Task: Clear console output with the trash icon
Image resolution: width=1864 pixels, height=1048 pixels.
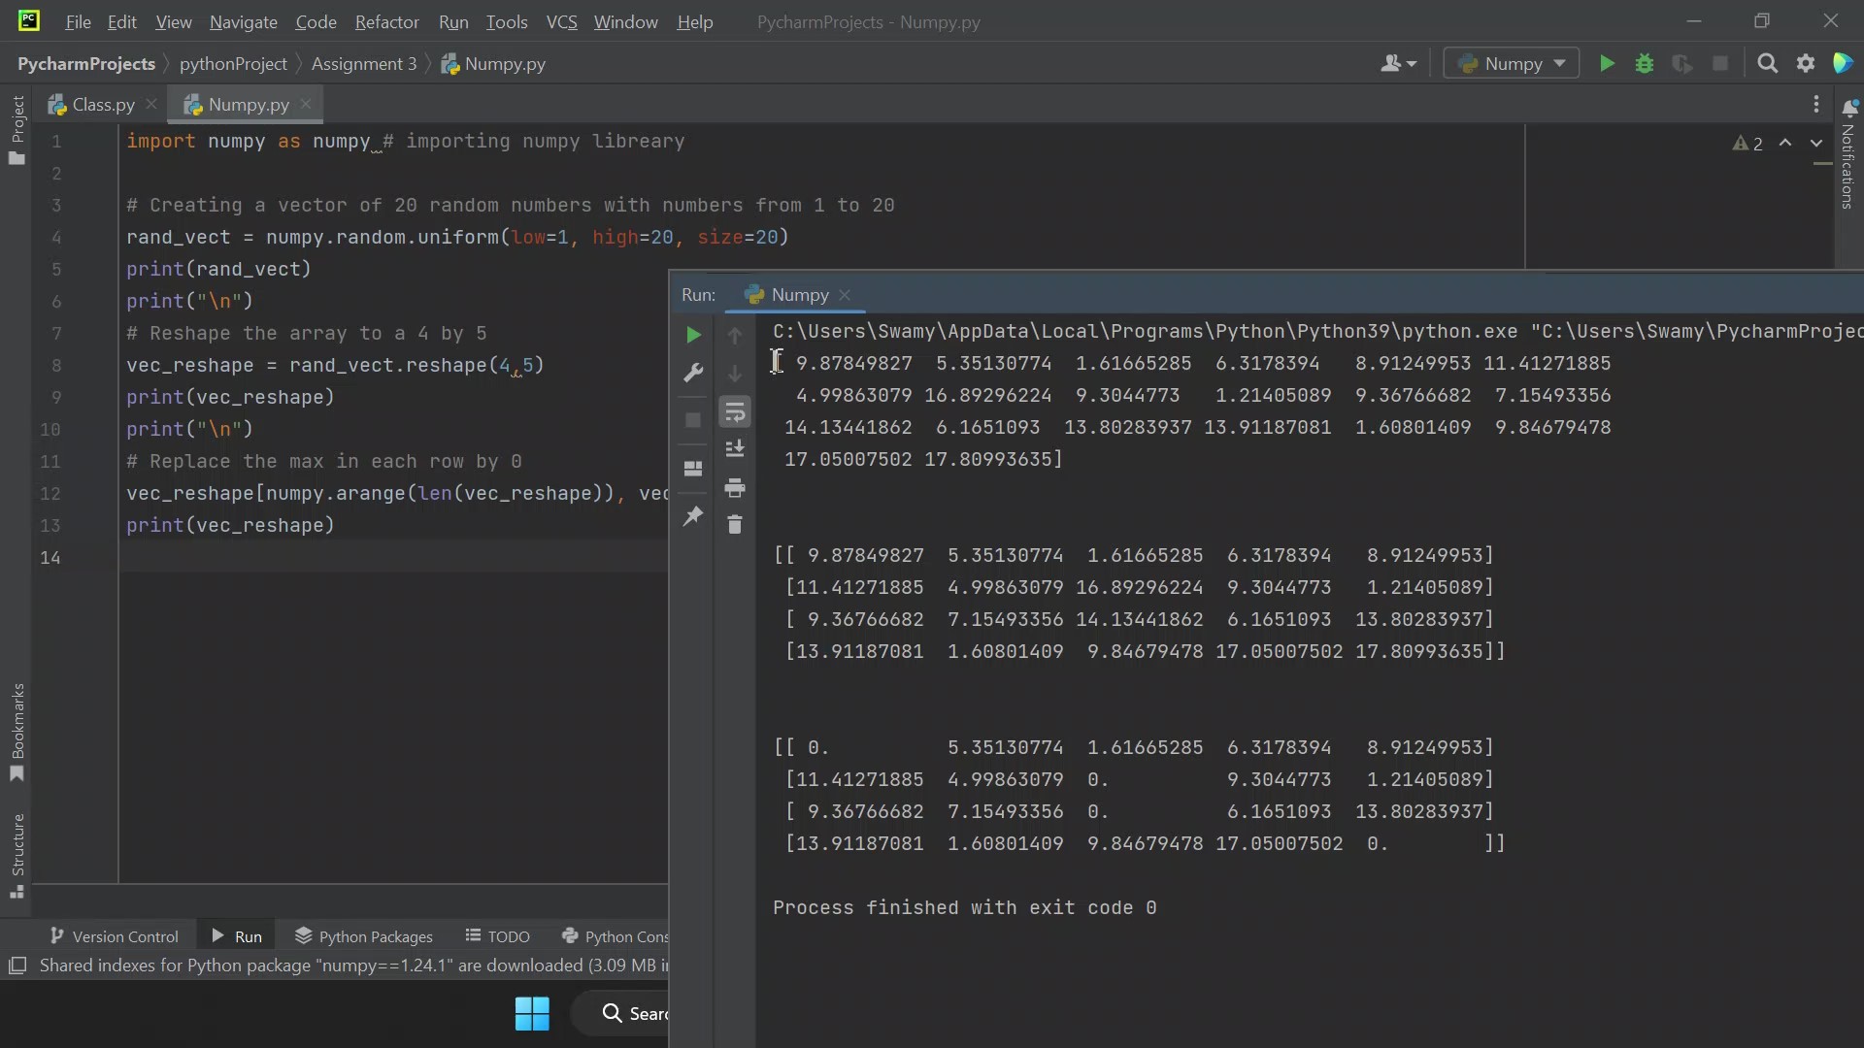Action: pos(736,525)
